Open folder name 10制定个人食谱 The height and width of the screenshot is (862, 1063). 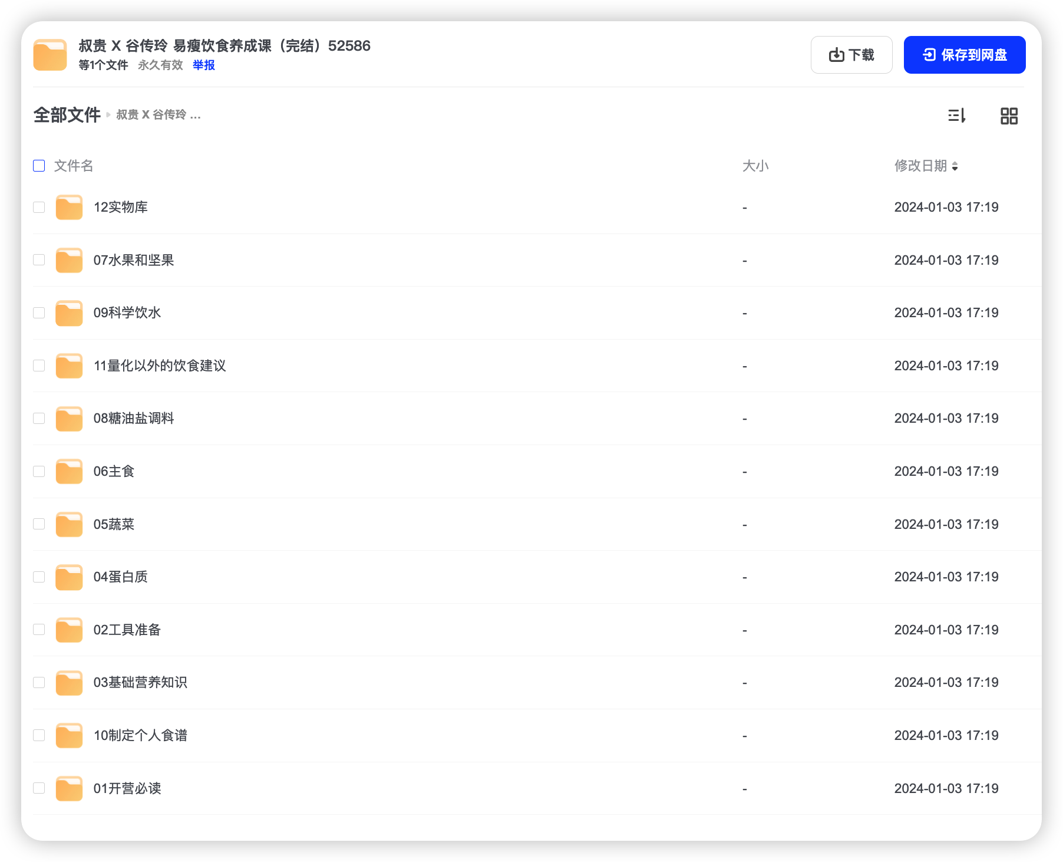[140, 735]
